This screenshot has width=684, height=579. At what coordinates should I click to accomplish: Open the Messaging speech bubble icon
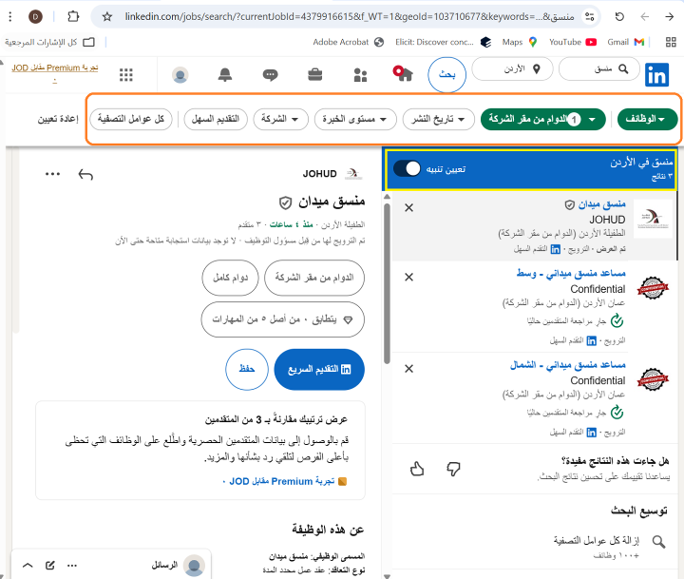coord(271,75)
